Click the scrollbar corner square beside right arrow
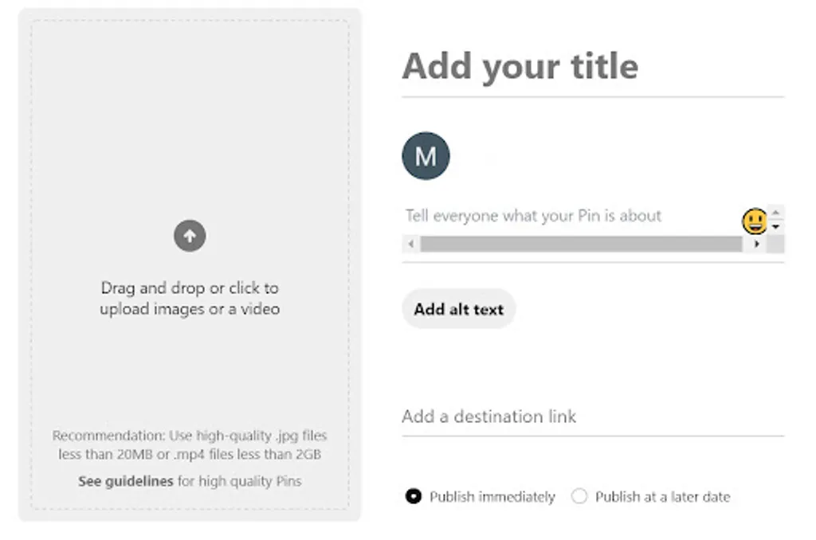 (776, 244)
